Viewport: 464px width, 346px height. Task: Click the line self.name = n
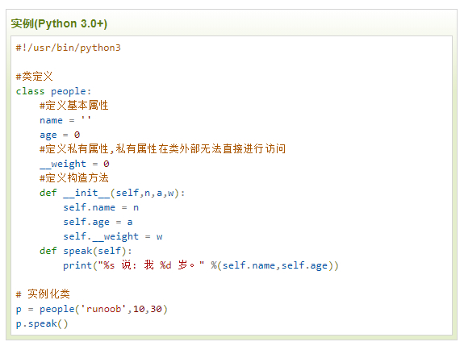[x=101, y=207]
